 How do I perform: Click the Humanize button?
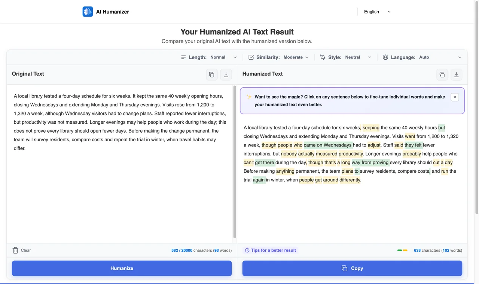click(122, 268)
